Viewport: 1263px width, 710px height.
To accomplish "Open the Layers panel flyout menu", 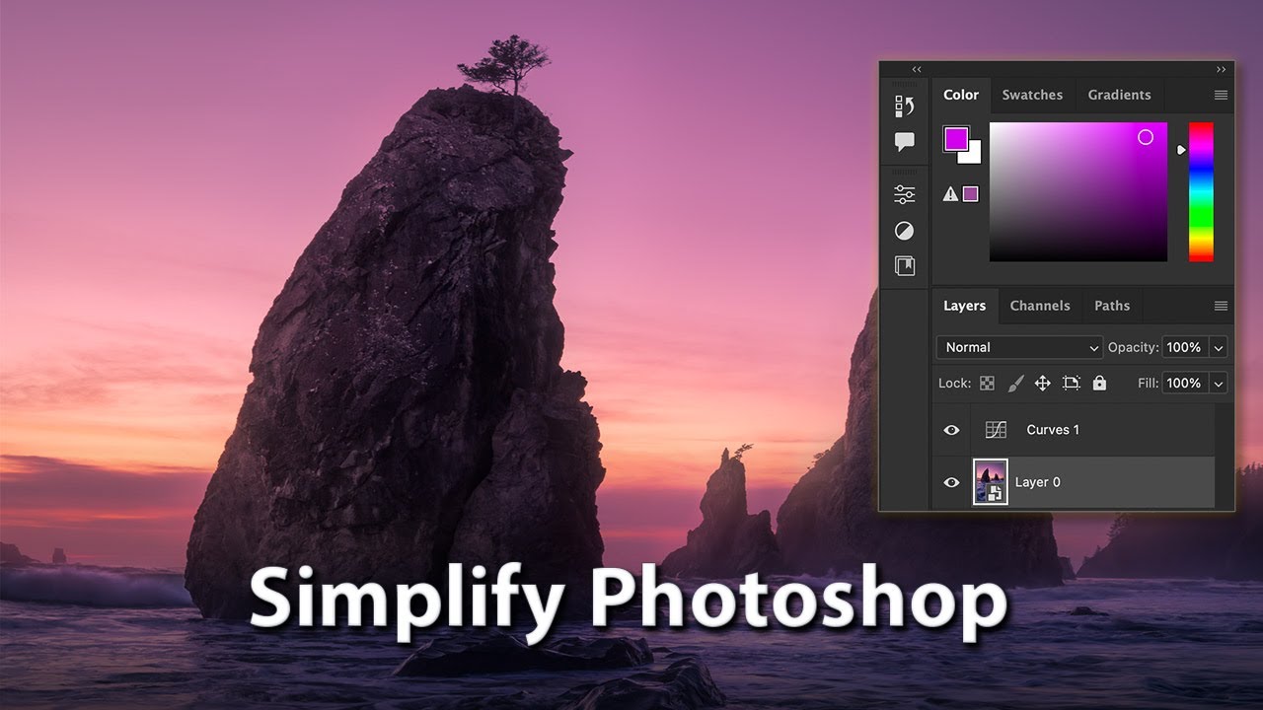I will coord(1222,306).
